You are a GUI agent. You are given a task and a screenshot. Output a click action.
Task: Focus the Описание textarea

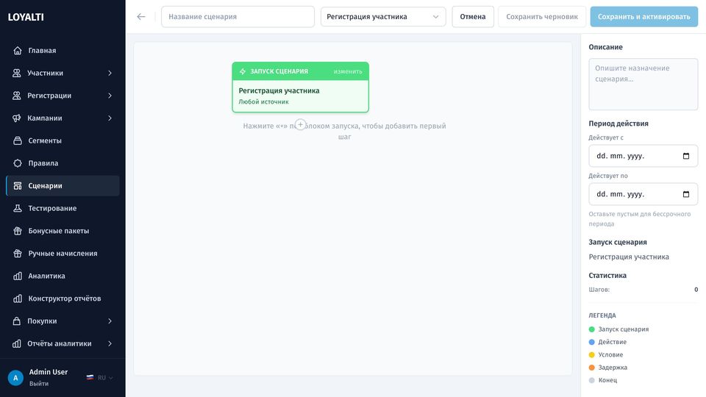[643, 84]
